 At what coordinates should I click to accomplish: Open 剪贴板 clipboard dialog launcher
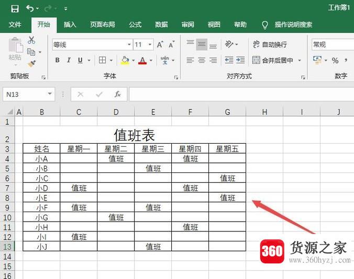(43, 77)
